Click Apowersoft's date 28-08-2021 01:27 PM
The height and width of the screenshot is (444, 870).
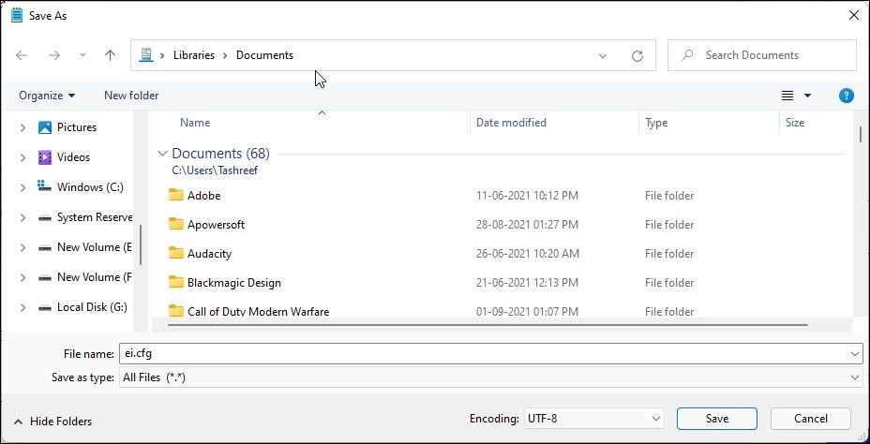pyautogui.click(x=527, y=225)
